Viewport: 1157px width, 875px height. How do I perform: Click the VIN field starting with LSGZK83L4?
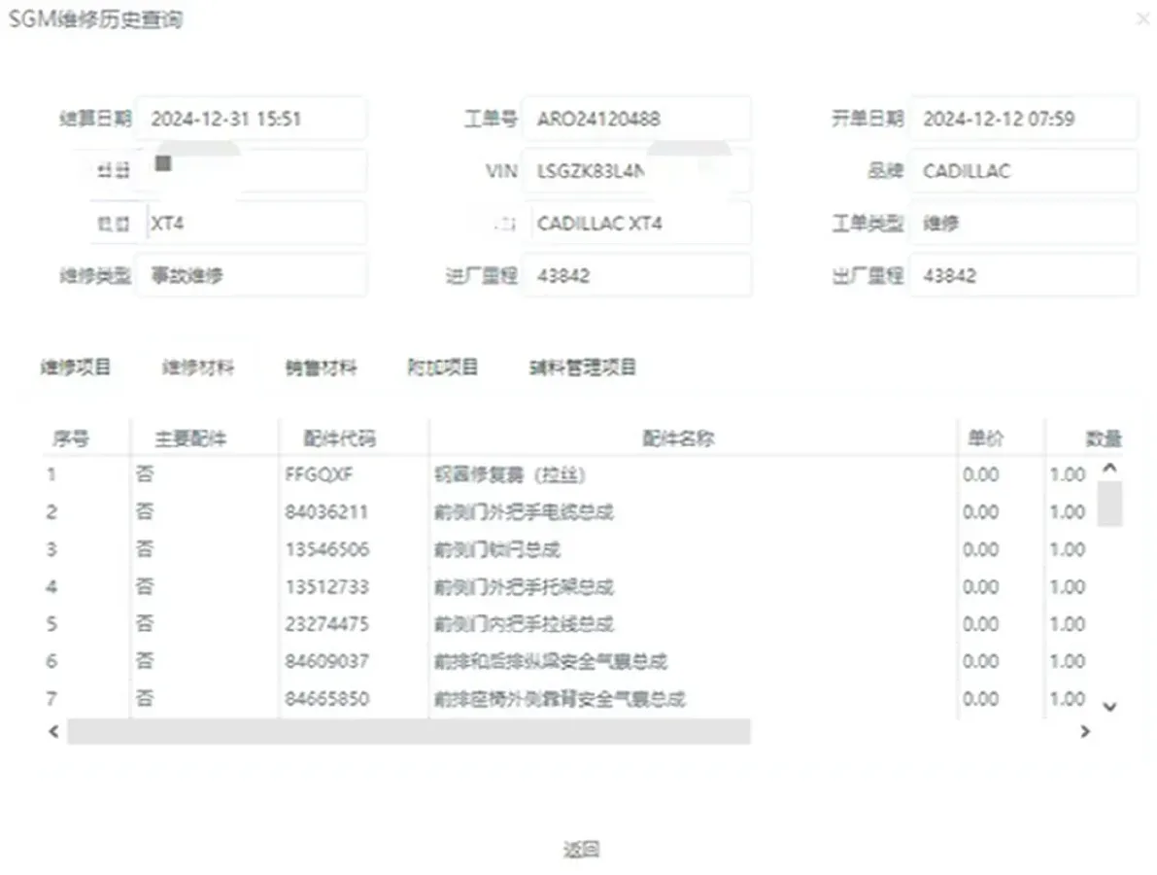637,171
